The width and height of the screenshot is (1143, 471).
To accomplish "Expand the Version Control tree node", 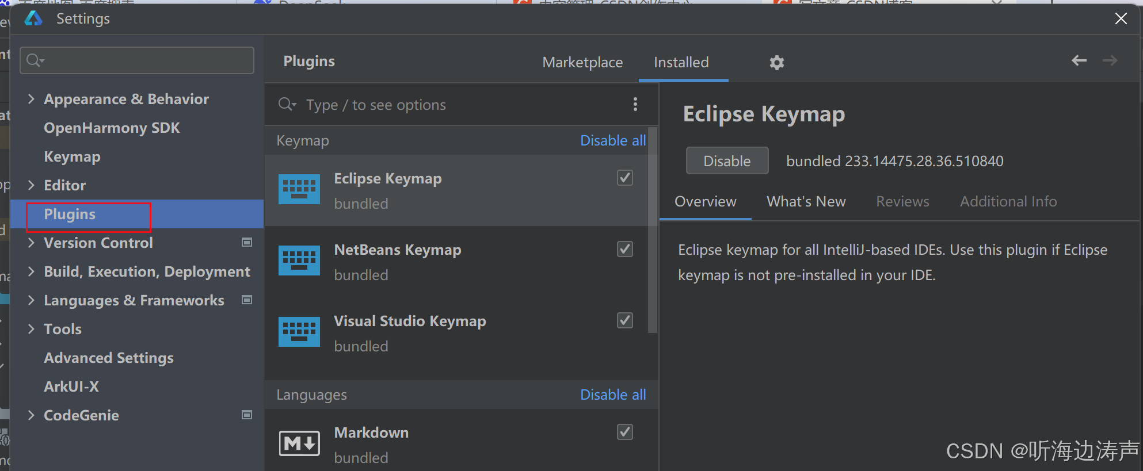I will click(x=32, y=243).
